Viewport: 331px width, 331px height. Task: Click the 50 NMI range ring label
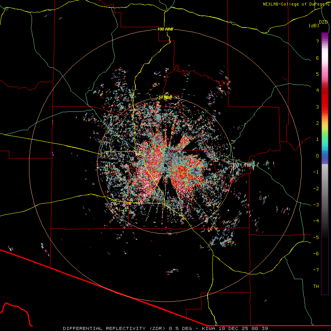[x=165, y=97]
